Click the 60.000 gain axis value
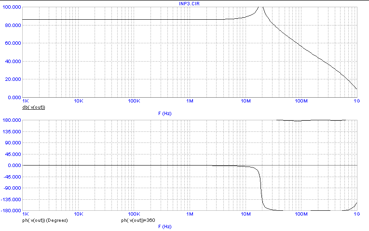The image size is (369, 231). (x=13, y=43)
